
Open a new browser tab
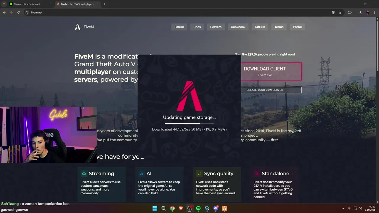tap(105, 4)
